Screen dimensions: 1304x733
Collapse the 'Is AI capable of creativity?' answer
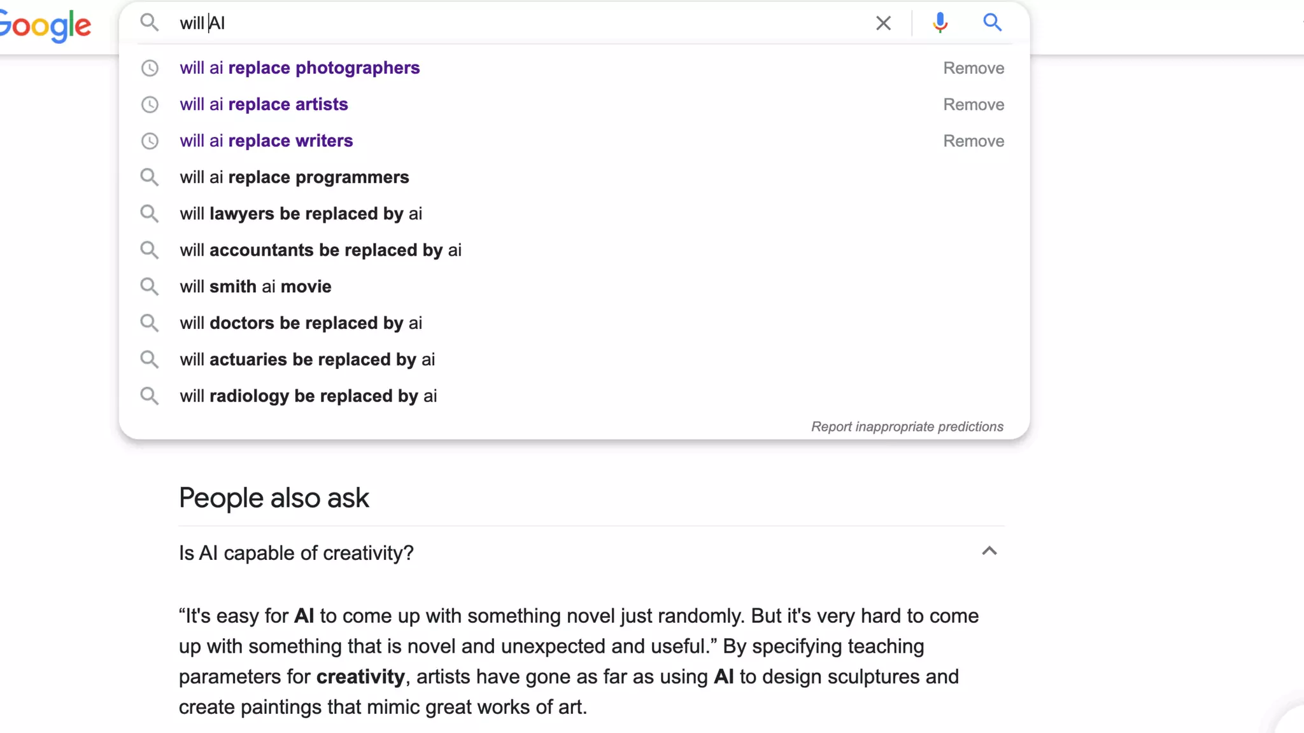(x=989, y=552)
